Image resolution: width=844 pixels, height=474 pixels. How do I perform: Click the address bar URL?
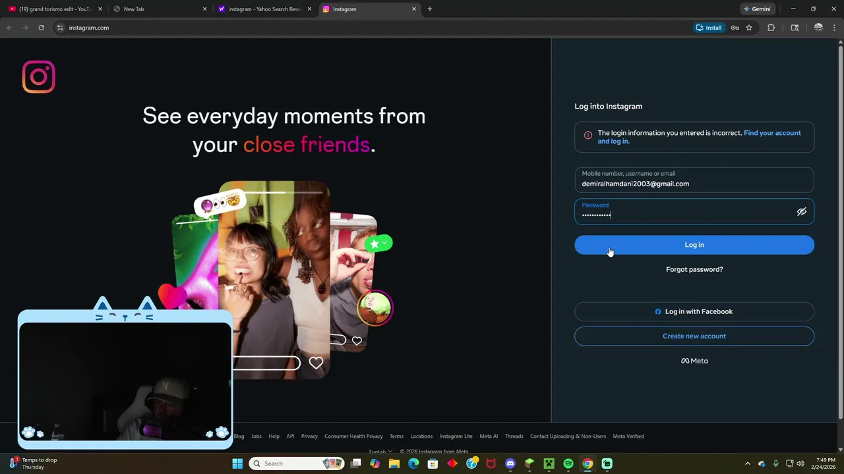(x=89, y=28)
